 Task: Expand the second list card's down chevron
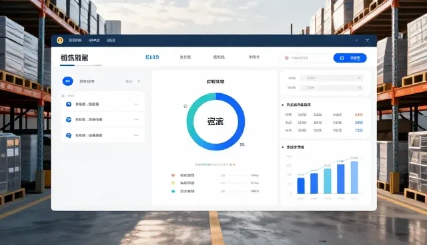pos(136,120)
